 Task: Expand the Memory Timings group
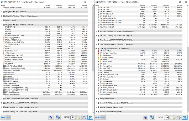(x=2, y=20)
